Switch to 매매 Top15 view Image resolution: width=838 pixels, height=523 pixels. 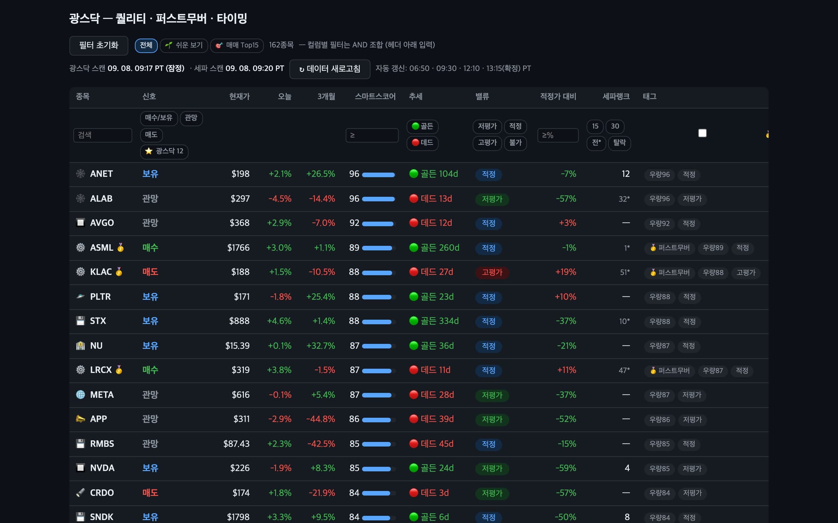(237, 45)
